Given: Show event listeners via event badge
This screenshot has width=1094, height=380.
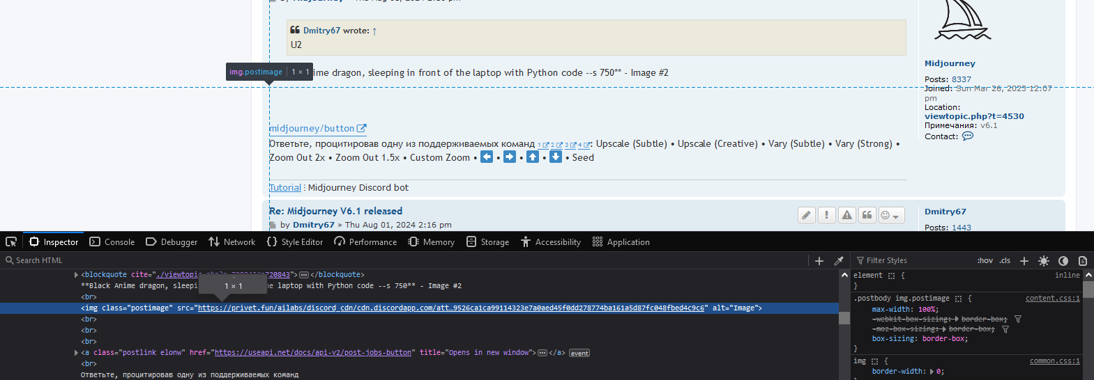Looking at the screenshot, I should point(579,354).
